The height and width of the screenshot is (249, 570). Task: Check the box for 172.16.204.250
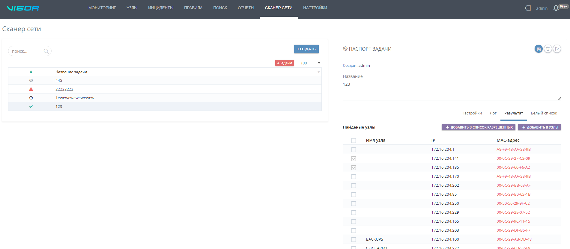coord(354,203)
